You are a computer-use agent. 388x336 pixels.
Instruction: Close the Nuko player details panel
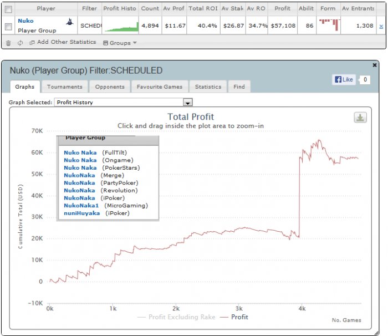pos(375,65)
